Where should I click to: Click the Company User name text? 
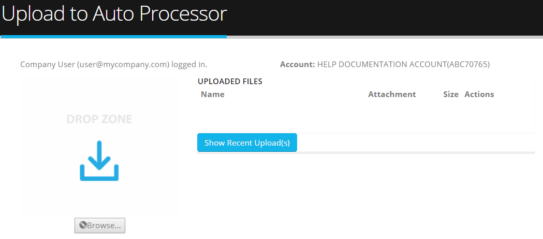click(x=48, y=64)
